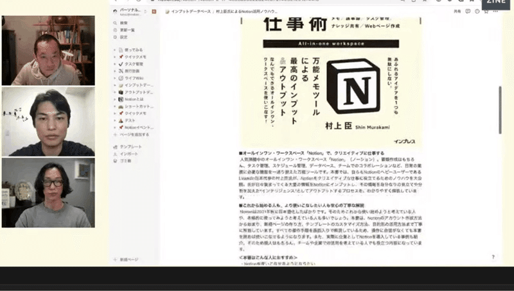Viewport: 514px width, 291px height.
Task: Click the breadcrumb notepad icon before インプットデータベース
Action: point(167,12)
